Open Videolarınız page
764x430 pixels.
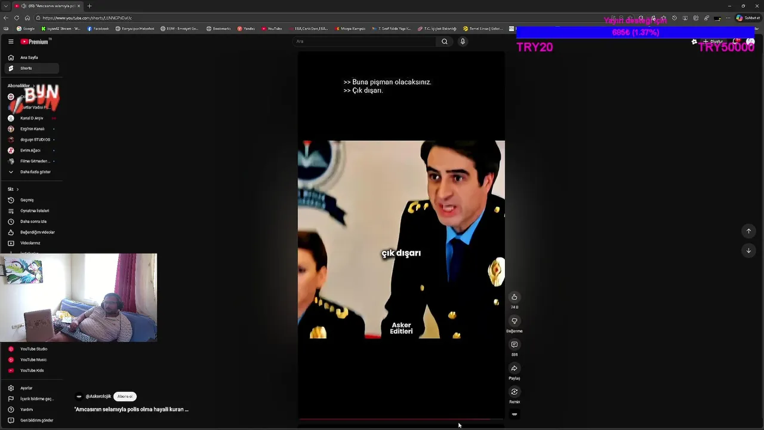click(x=31, y=243)
